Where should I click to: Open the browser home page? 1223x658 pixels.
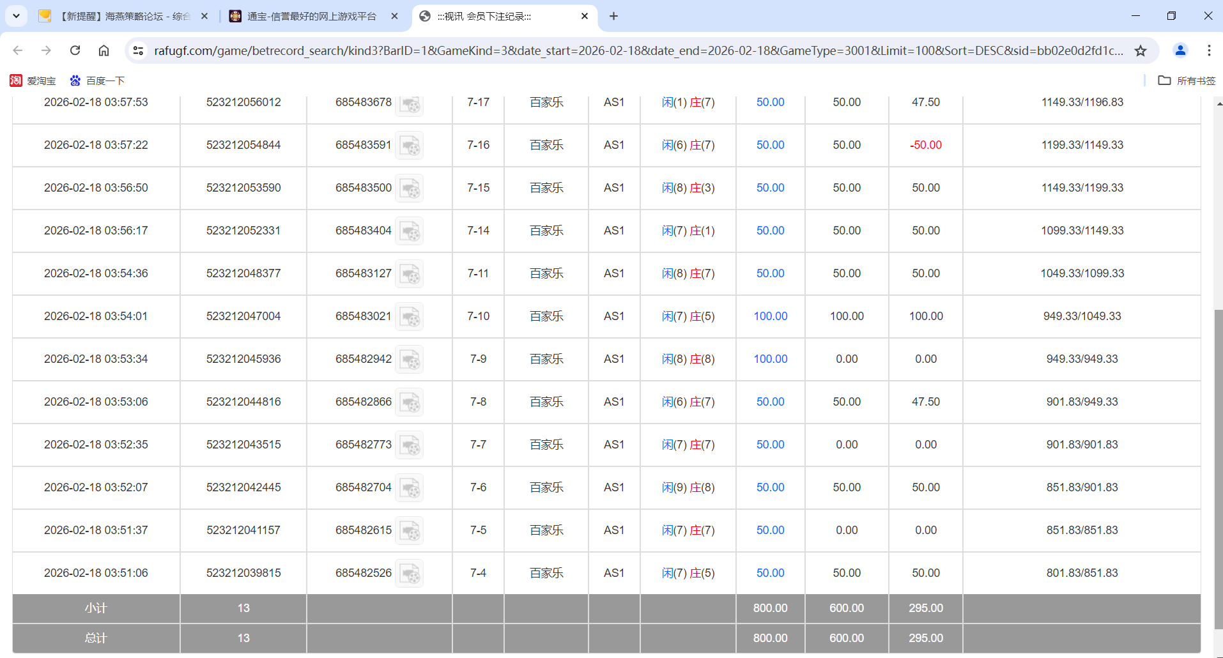pyautogui.click(x=104, y=50)
